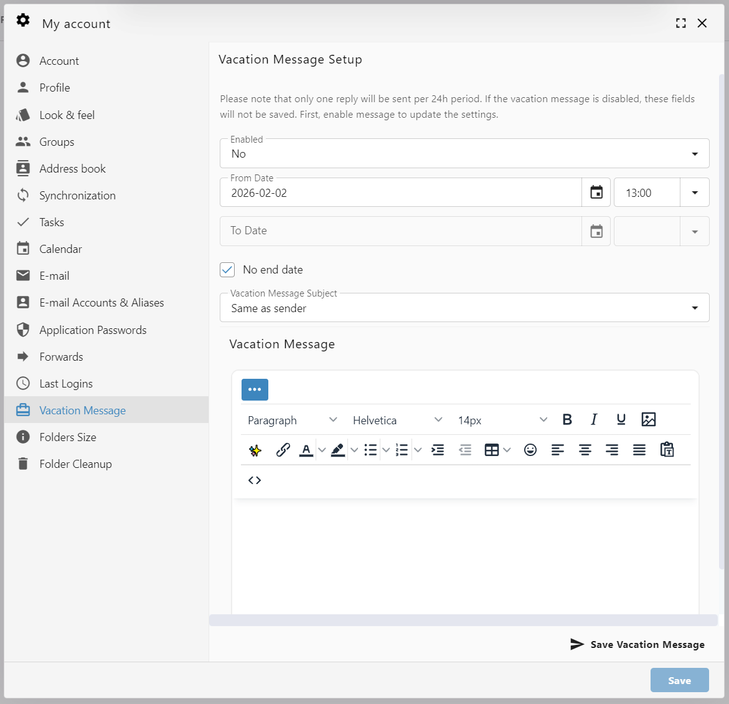Open the Enabled dropdown
The image size is (729, 704).
coord(464,154)
